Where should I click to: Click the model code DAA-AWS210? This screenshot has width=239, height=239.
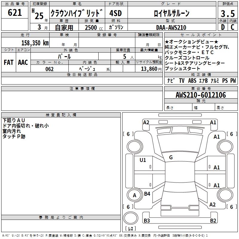point(171,27)
